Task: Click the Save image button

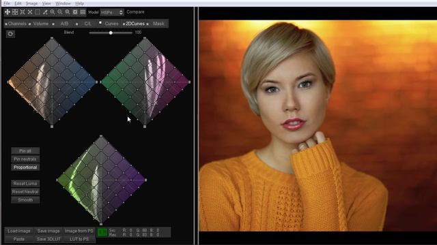Action: (48, 231)
